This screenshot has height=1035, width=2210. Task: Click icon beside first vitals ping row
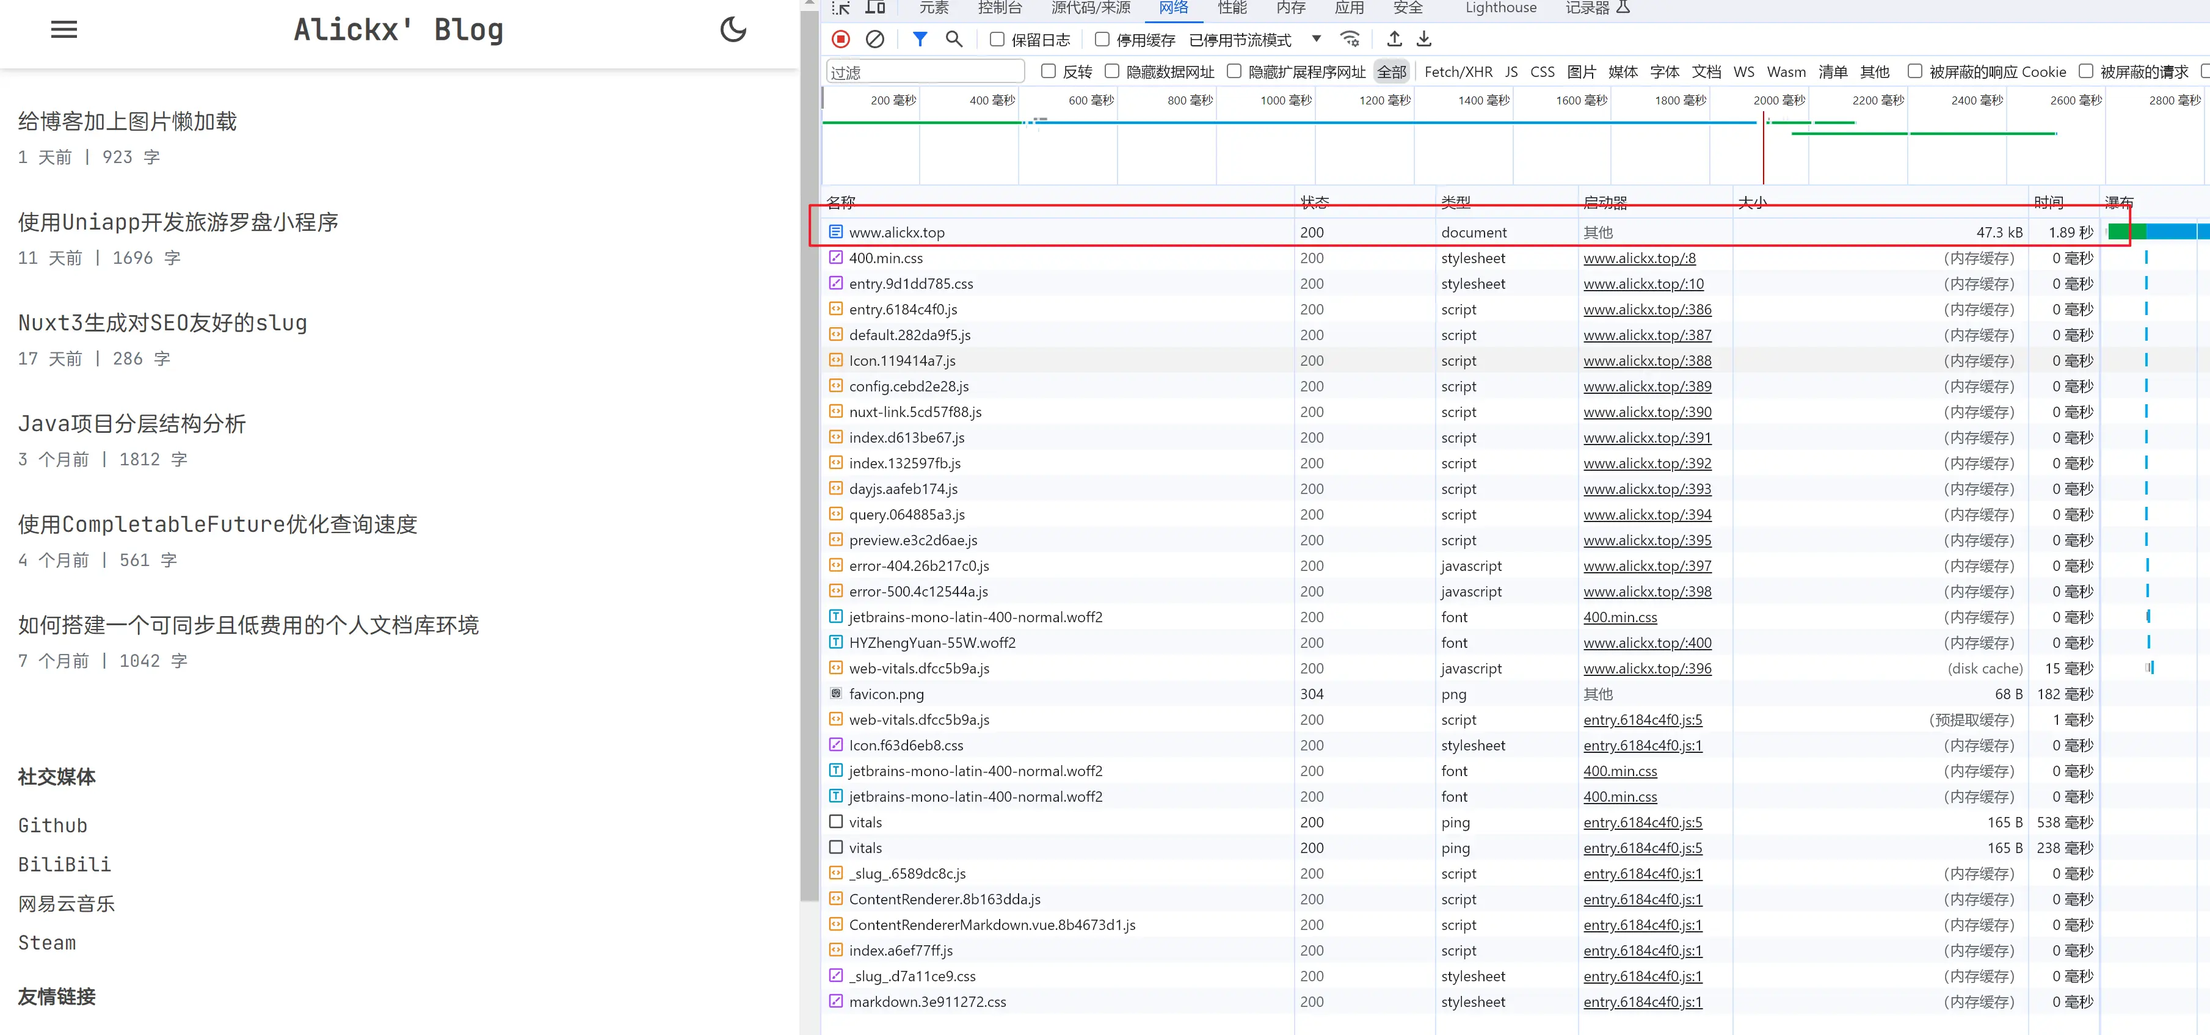[835, 821]
